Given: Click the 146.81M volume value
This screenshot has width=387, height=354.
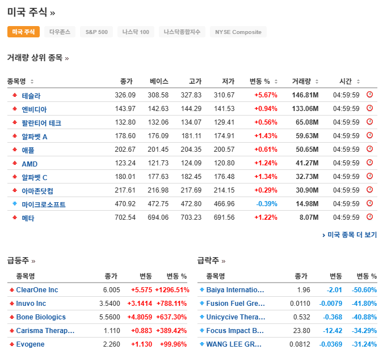Looking at the screenshot, I should pos(305,95).
